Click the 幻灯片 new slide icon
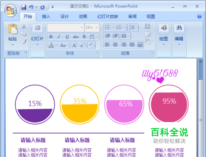This screenshot has height=157, width=206. click(x=37, y=28)
